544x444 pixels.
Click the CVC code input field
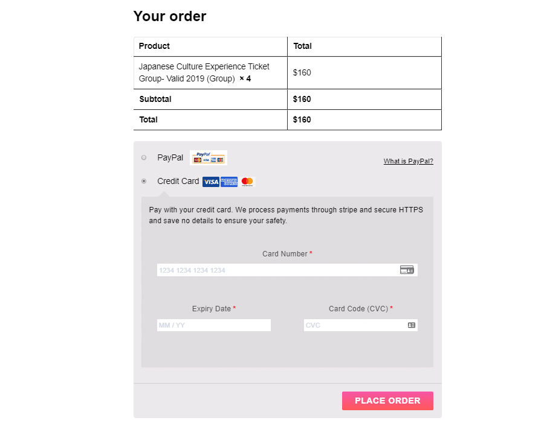[357, 325]
